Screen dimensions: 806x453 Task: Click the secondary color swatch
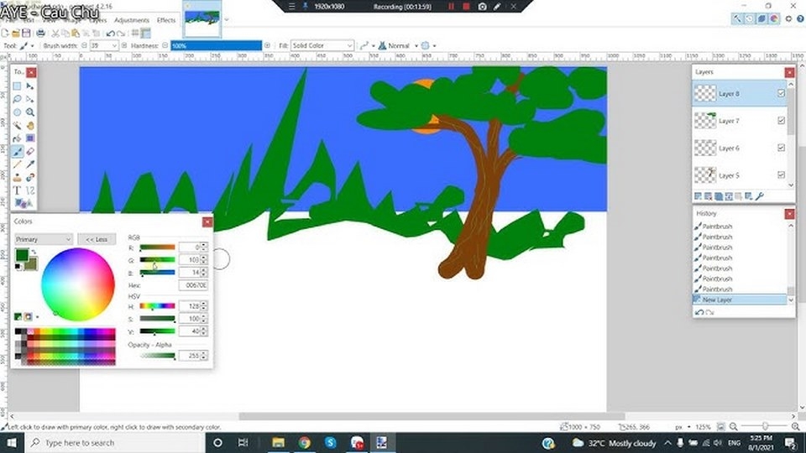[x=33, y=265]
